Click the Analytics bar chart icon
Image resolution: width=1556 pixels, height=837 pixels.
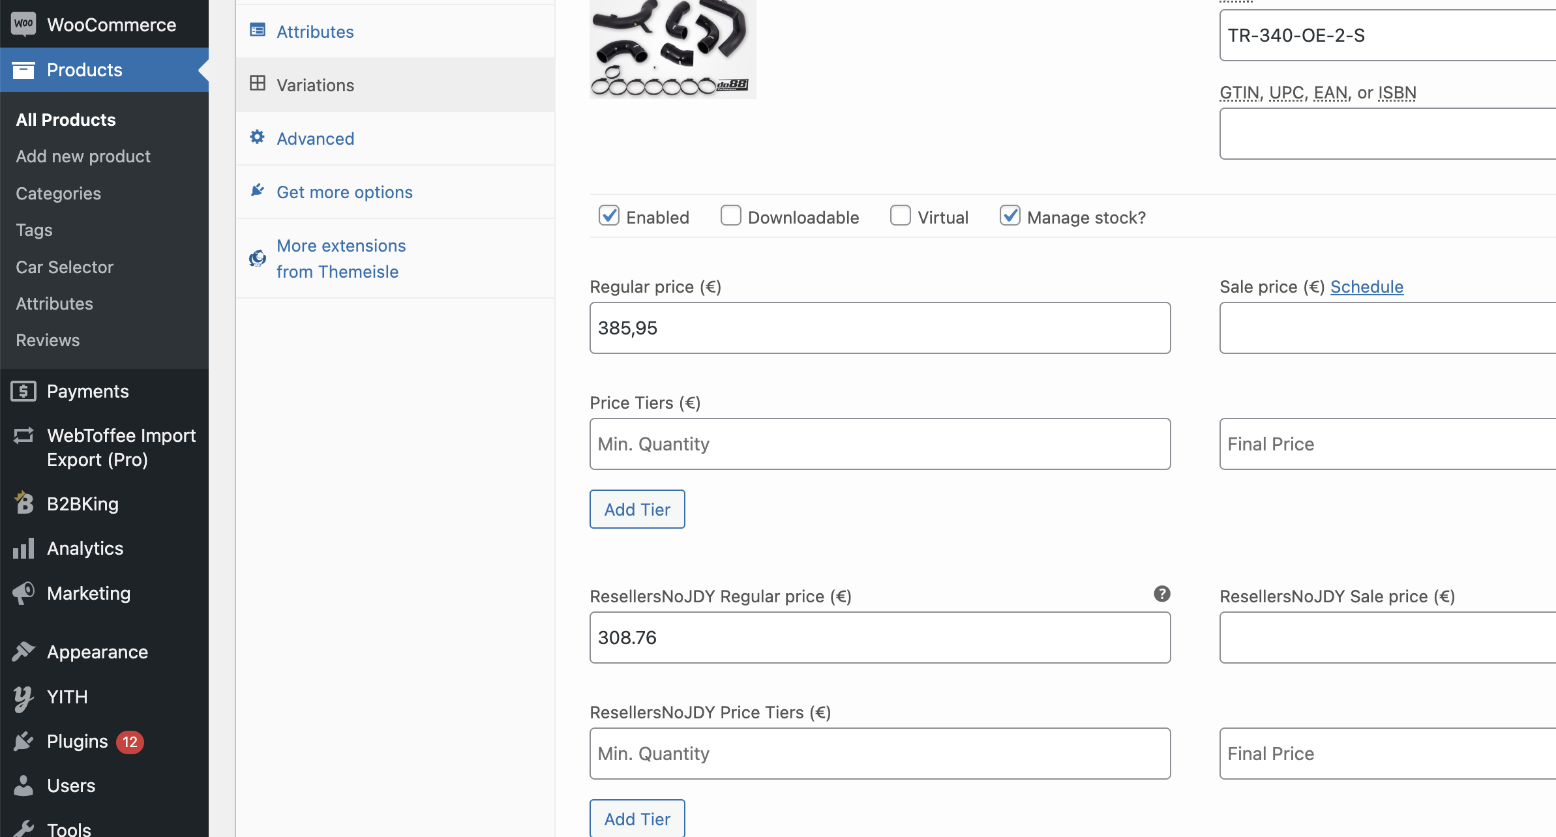[x=23, y=548]
